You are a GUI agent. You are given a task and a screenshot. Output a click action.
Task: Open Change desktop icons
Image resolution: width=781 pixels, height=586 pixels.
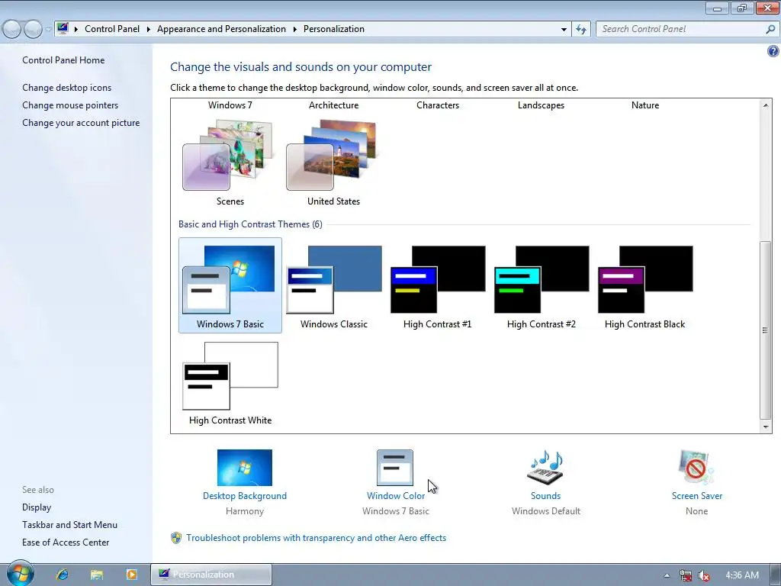click(67, 88)
